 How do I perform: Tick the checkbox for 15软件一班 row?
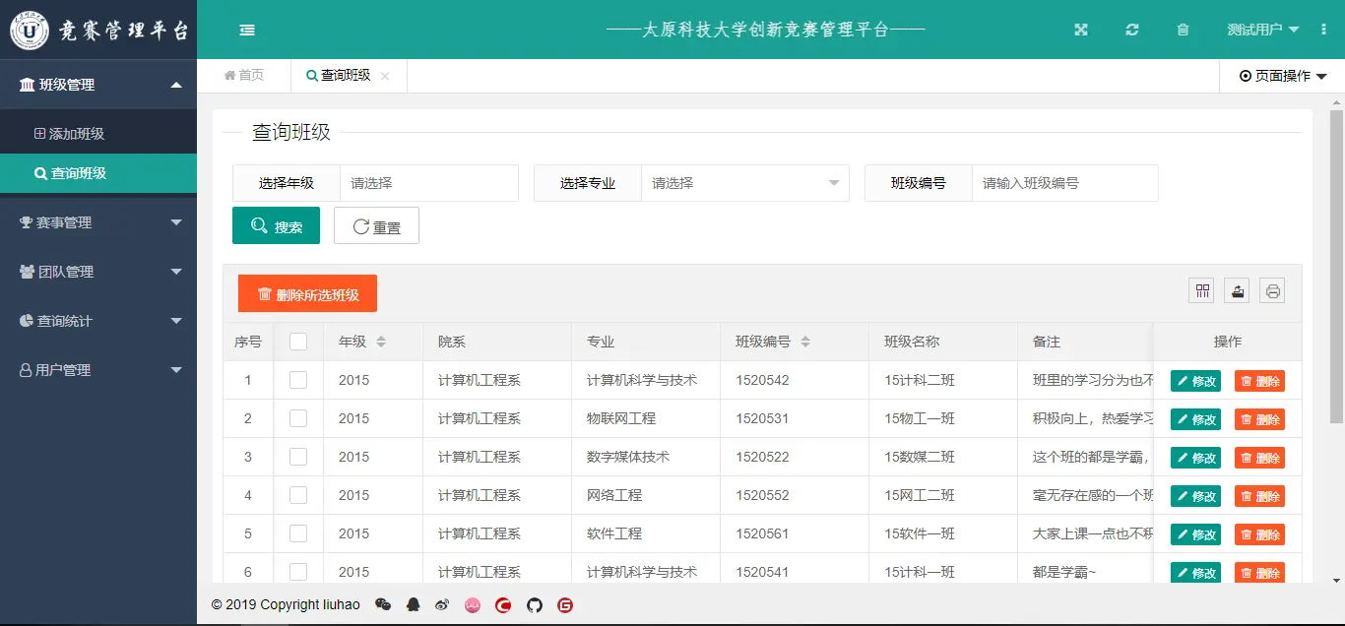click(298, 532)
